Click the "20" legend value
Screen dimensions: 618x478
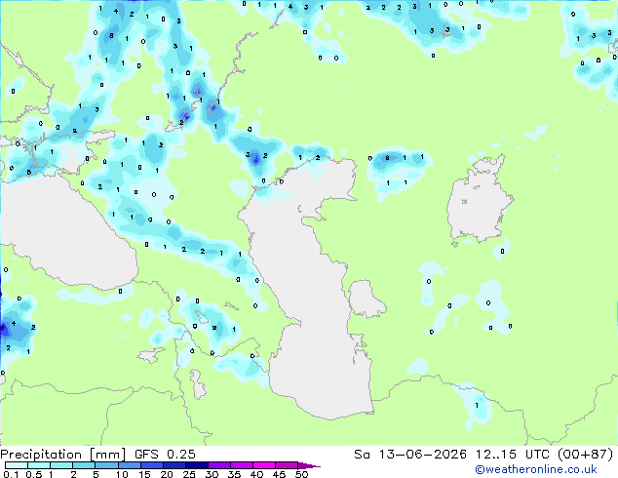167,474
